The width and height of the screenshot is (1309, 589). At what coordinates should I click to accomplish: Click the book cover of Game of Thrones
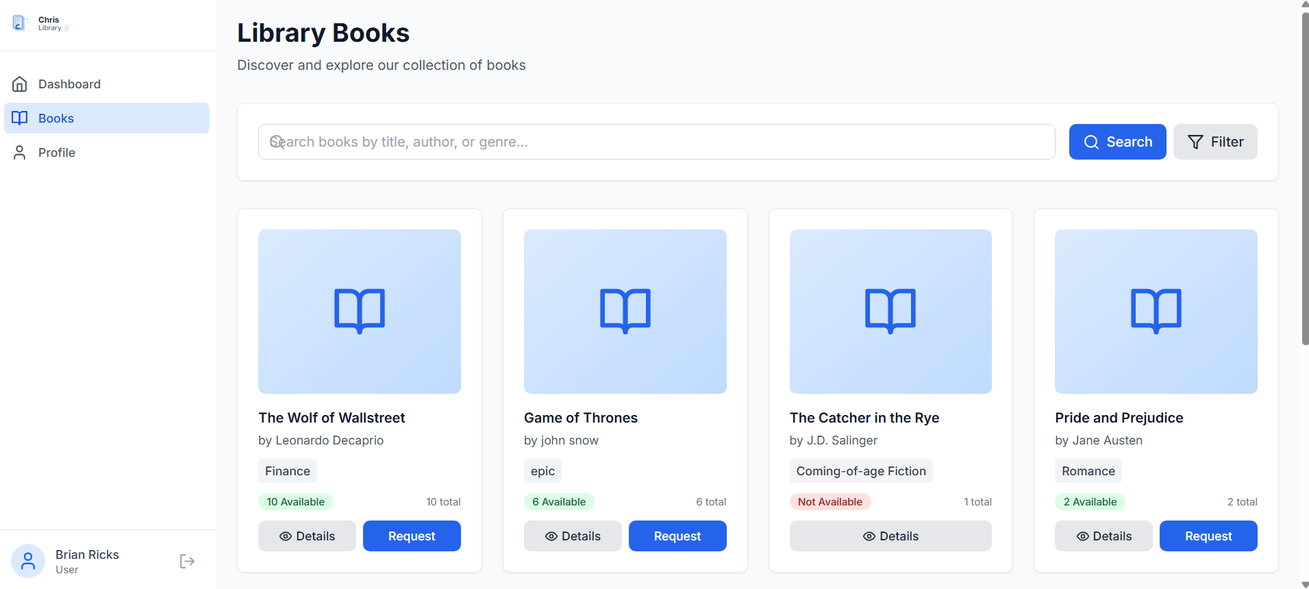(x=625, y=312)
